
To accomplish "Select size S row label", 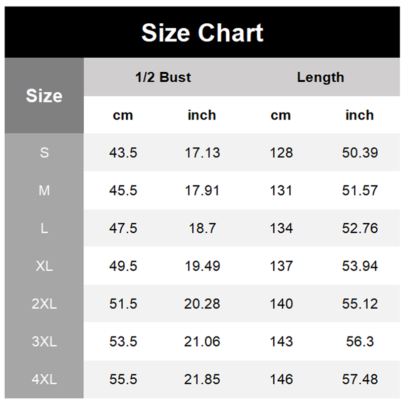I will coord(44,153).
